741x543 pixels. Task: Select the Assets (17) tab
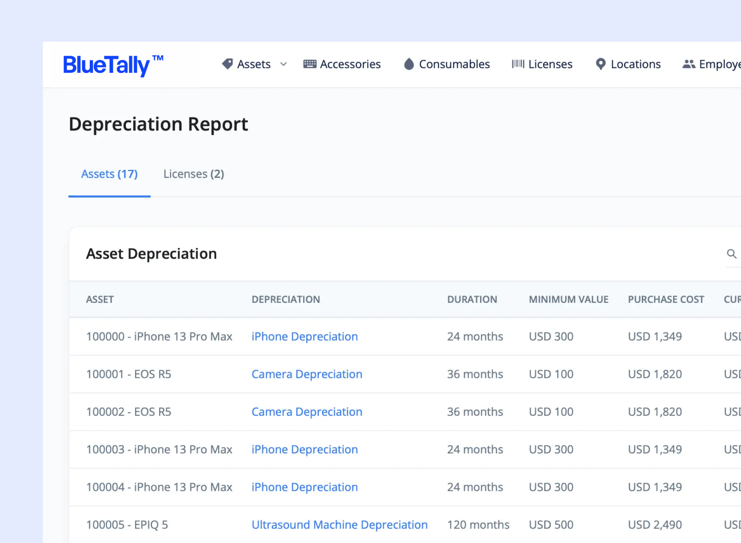click(110, 174)
